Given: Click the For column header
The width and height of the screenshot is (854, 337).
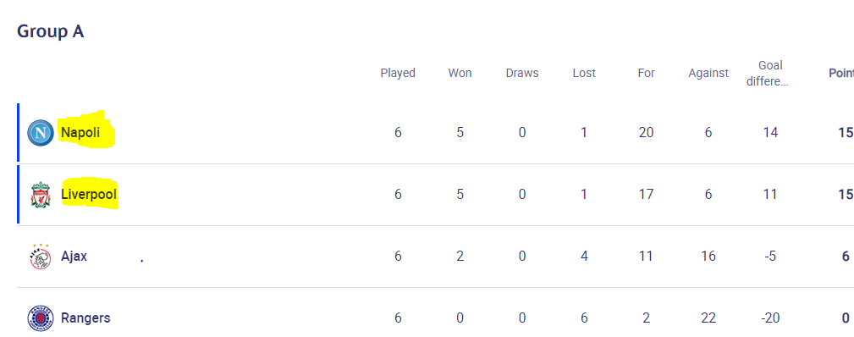Looking at the screenshot, I should (x=646, y=73).
